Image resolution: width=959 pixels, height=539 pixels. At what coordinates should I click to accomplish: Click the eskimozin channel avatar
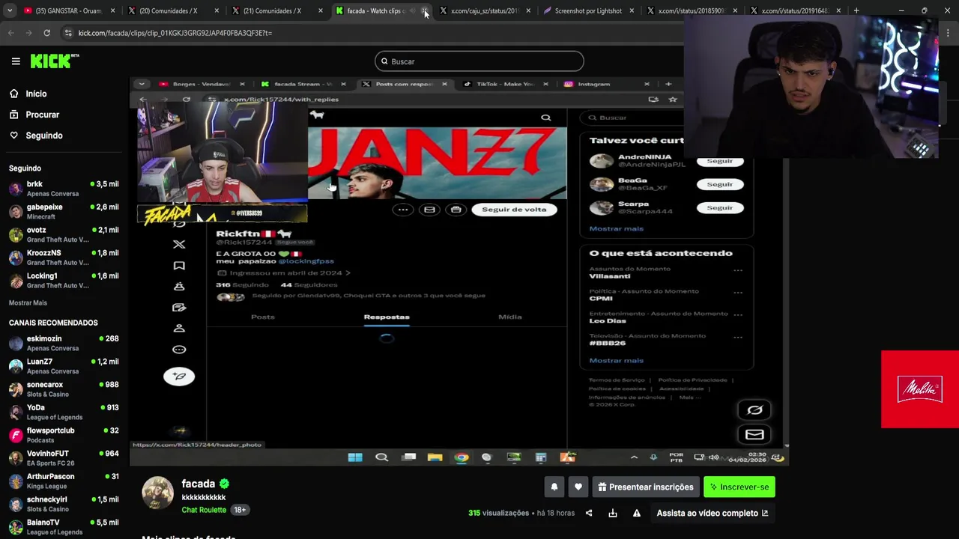coord(16,343)
